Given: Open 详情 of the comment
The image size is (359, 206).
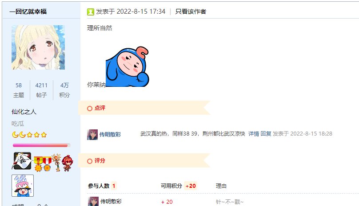Looking at the screenshot, I should click(x=254, y=134).
